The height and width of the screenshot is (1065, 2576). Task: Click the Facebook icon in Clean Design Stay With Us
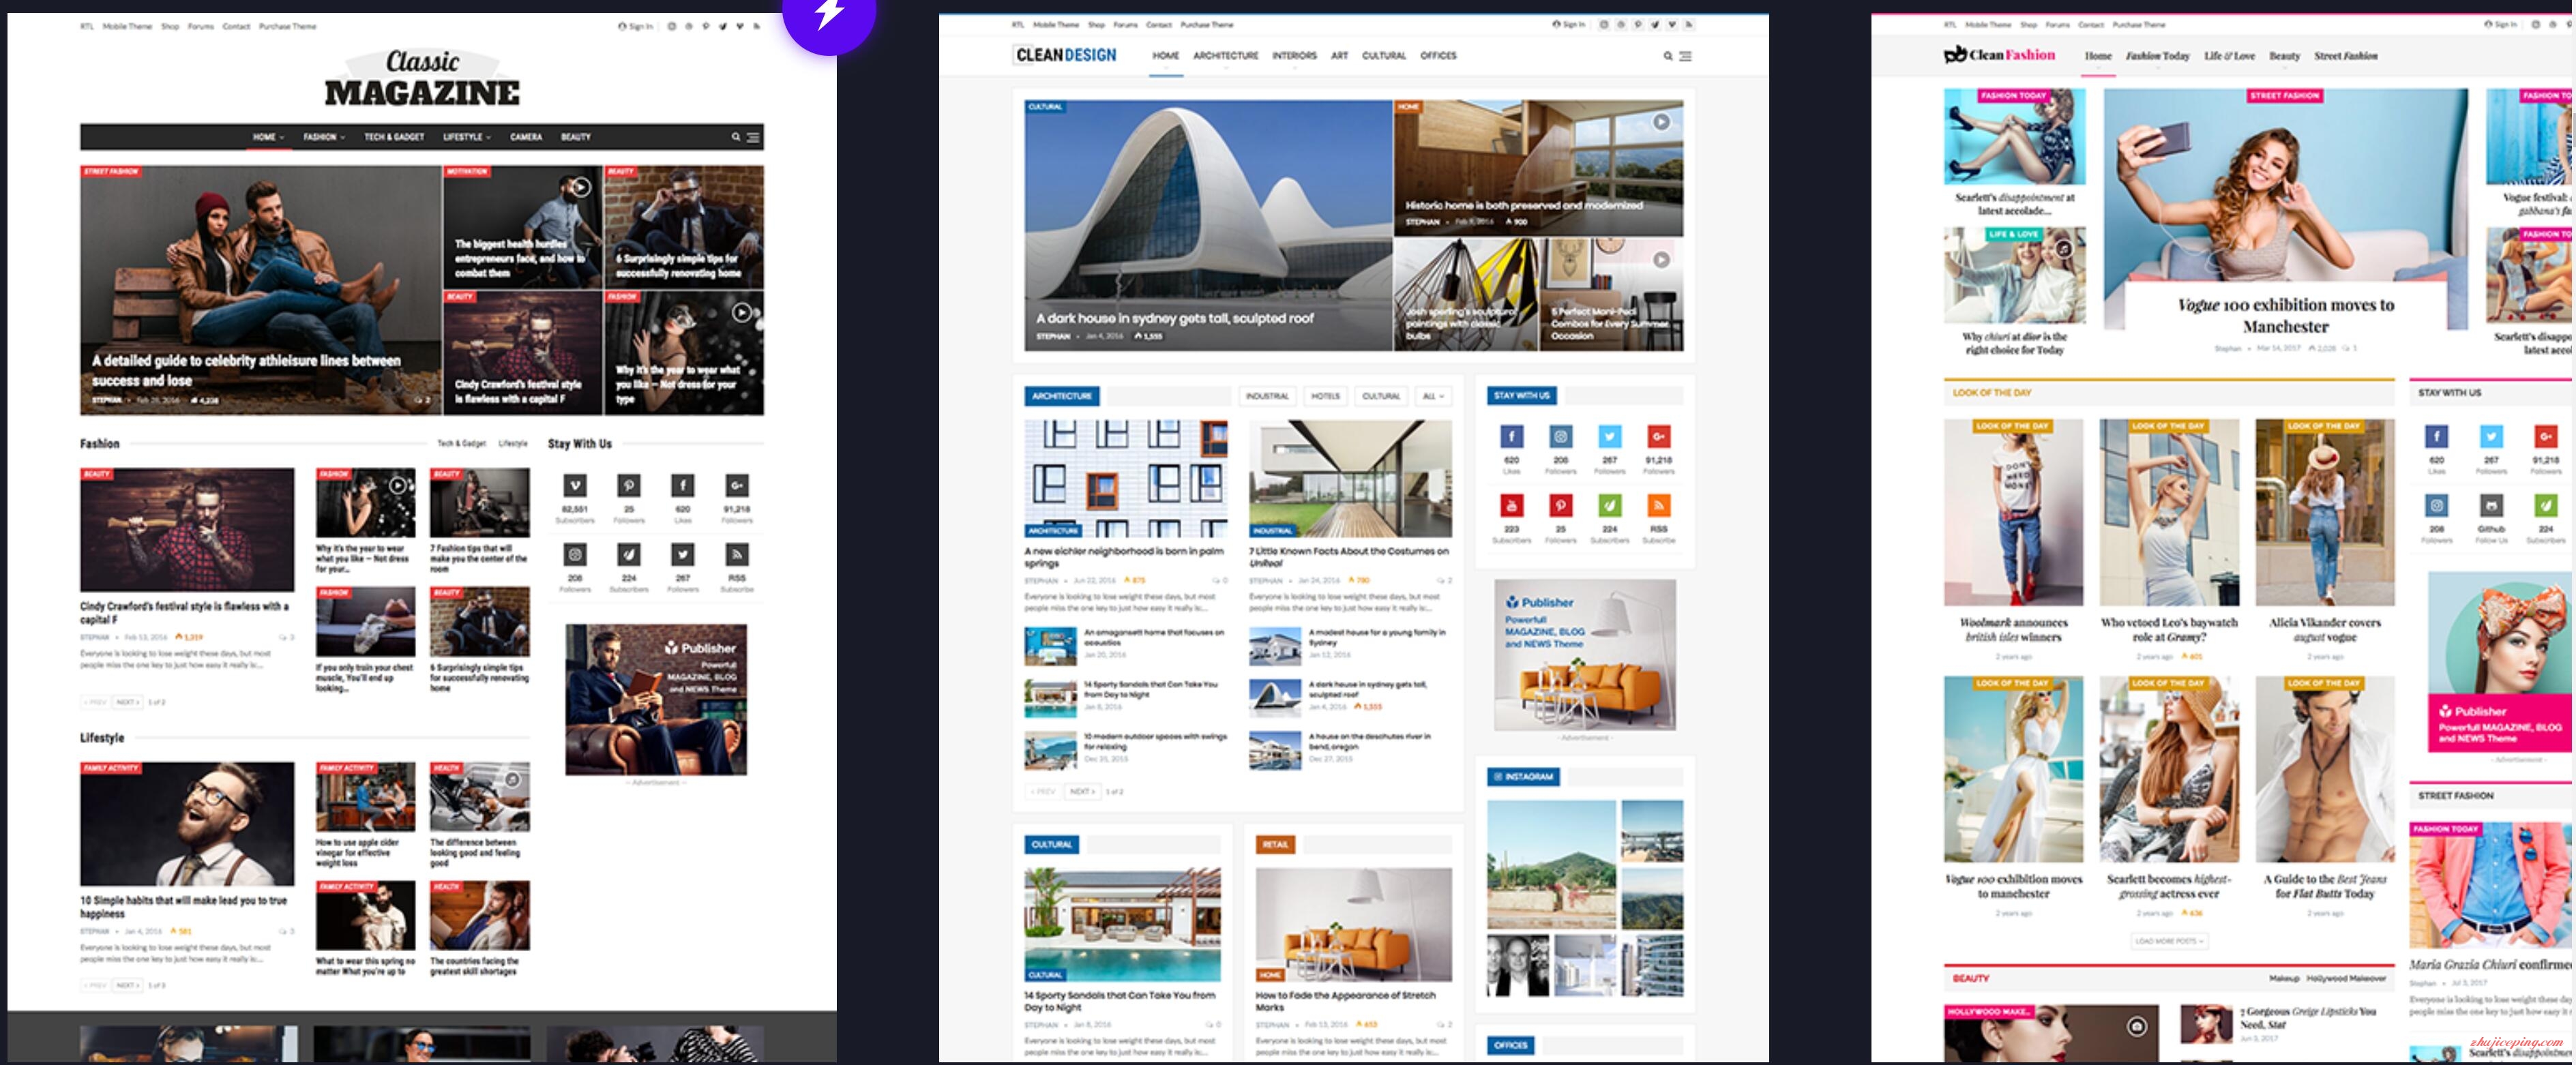1512,437
